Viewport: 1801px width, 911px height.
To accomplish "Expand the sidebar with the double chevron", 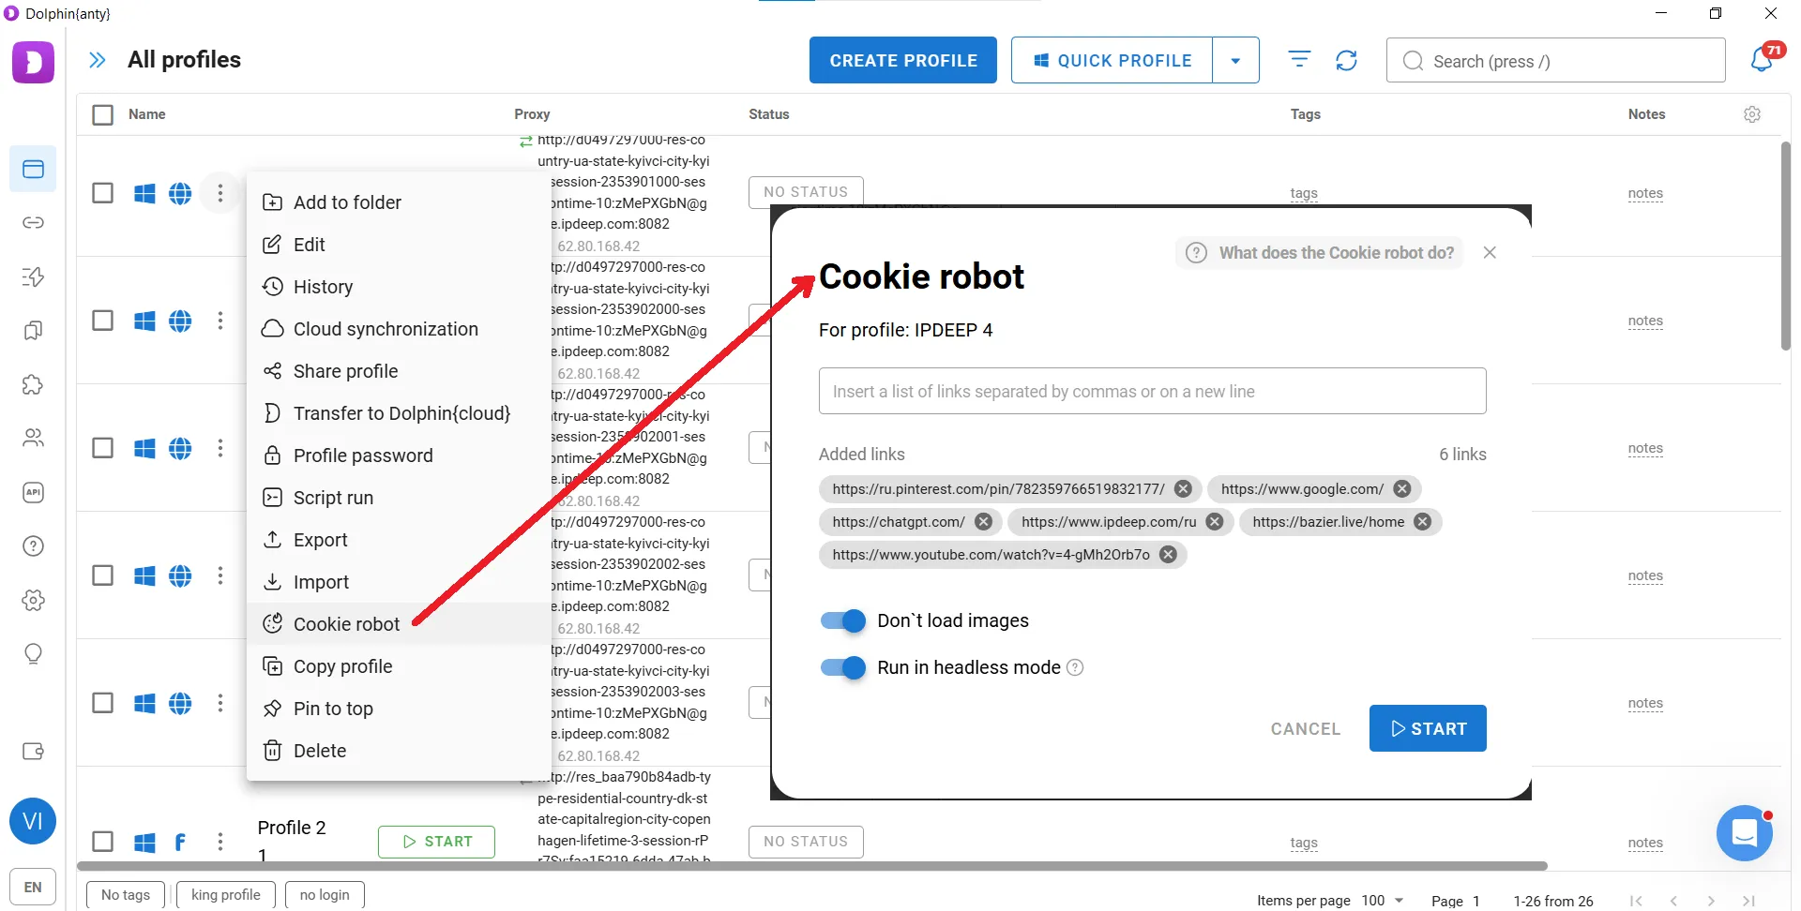I will click(x=97, y=60).
